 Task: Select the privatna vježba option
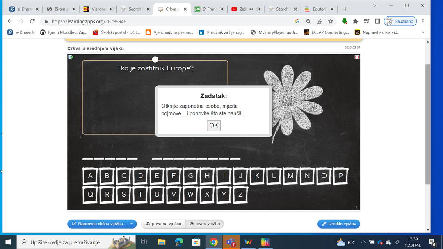[x=163, y=224]
